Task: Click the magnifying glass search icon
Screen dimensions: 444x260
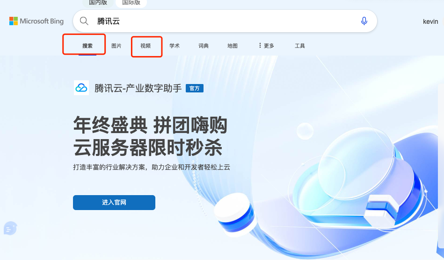Action: [84, 21]
